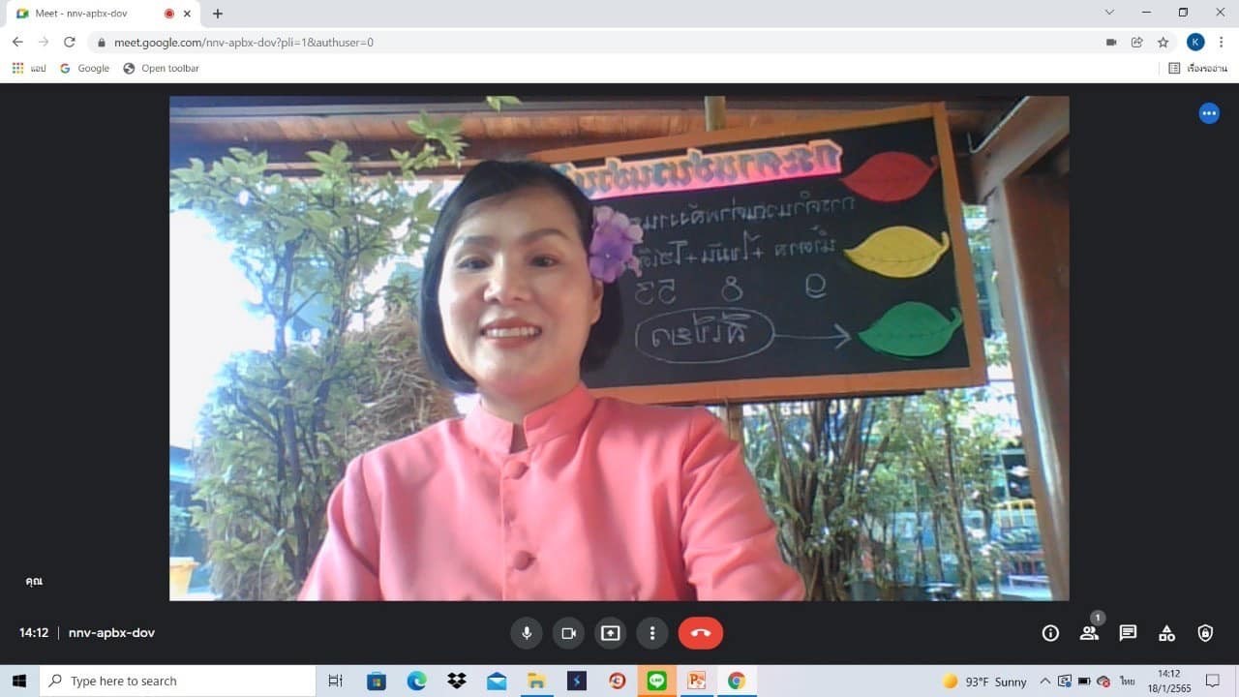Open the Google bookmark
The height and width of the screenshot is (697, 1239).
pos(85,69)
